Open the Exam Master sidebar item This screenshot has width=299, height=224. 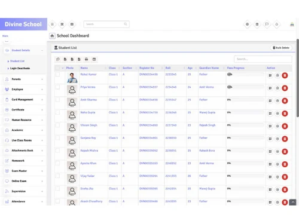click(23, 171)
